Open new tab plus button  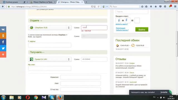click(x=86, y=2)
